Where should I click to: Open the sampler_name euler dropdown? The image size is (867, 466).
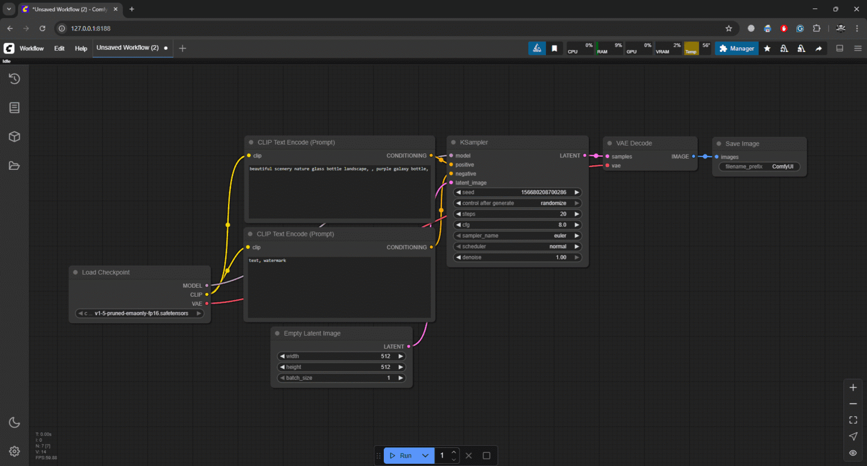coord(518,236)
